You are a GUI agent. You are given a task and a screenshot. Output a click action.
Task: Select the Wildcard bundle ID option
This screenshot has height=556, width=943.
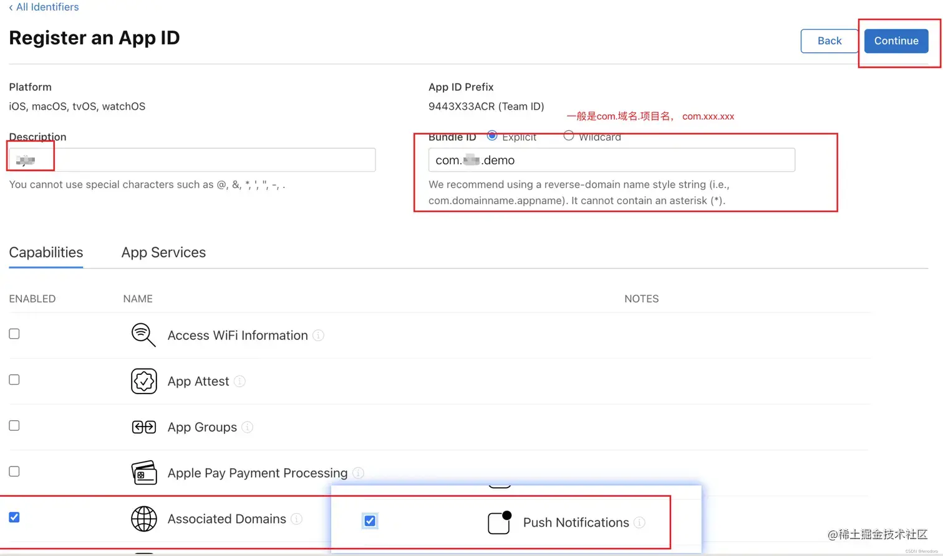point(569,135)
